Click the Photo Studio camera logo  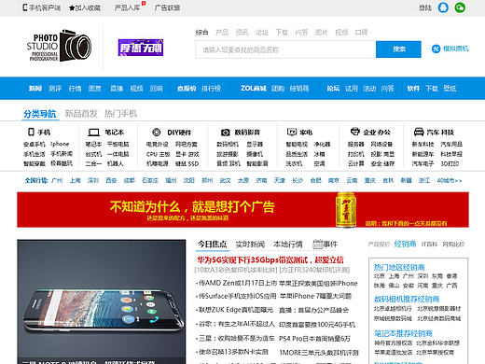coord(59,46)
